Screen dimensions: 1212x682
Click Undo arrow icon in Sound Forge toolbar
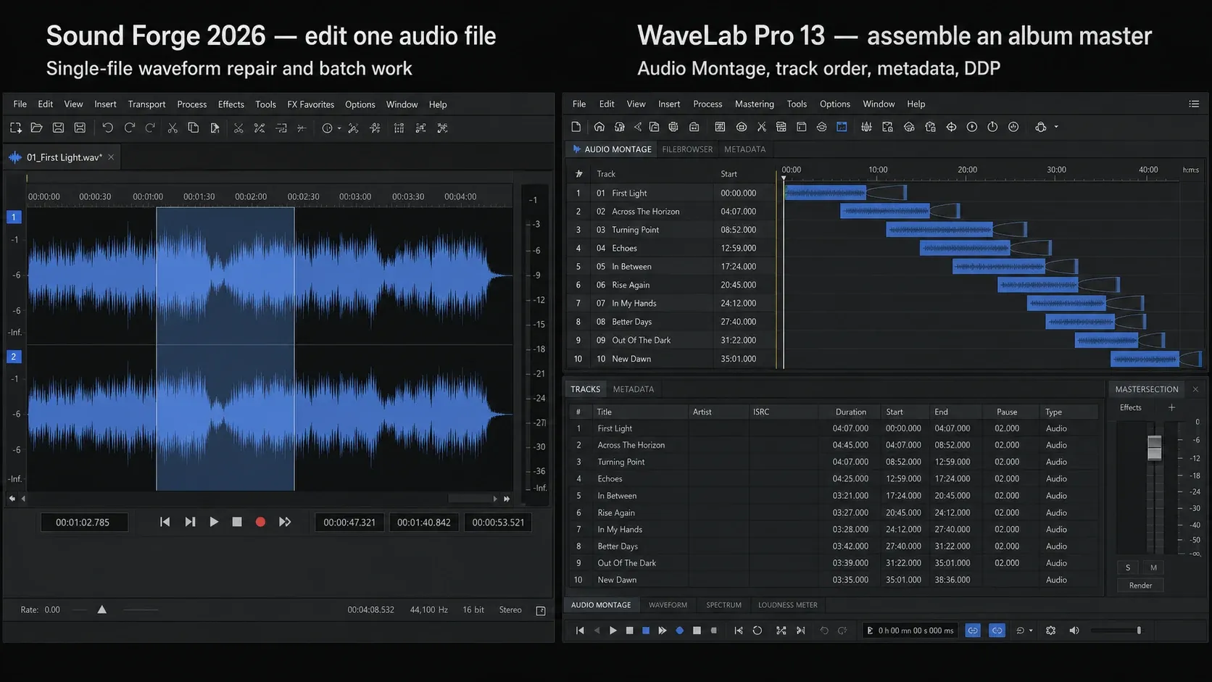pyautogui.click(x=107, y=128)
